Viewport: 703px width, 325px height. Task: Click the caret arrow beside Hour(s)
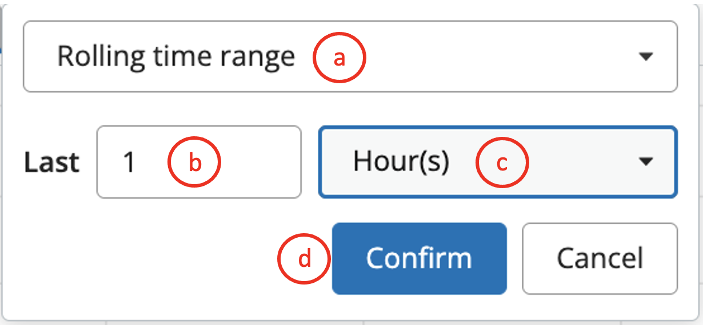[645, 162]
